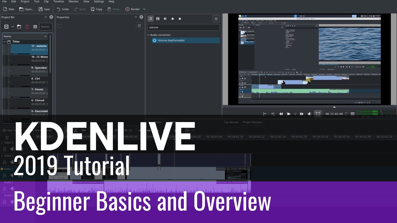Save the project via Save icon
The image size is (397, 223).
(x=44, y=9)
